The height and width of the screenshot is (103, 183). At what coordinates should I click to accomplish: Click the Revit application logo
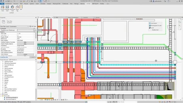(x=1, y=1)
